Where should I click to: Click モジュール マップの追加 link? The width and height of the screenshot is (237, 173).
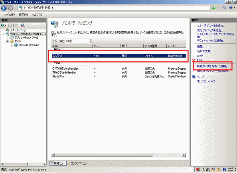[x=211, y=41]
